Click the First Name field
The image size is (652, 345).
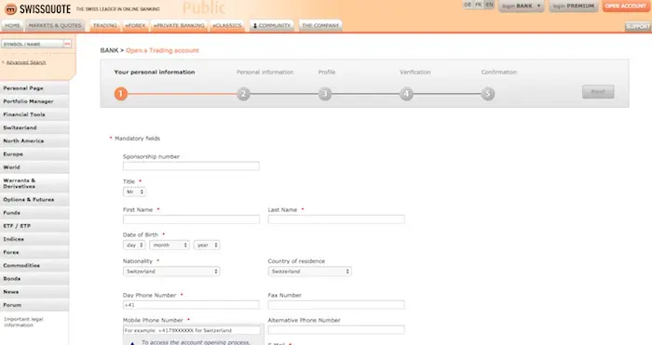191,219
